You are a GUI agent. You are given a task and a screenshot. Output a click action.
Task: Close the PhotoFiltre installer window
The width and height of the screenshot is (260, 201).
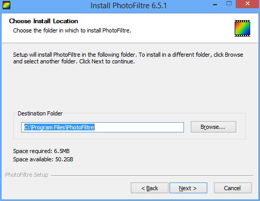point(248,4)
